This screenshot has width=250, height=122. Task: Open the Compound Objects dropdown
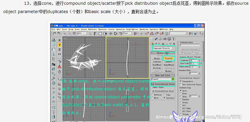(163, 48)
